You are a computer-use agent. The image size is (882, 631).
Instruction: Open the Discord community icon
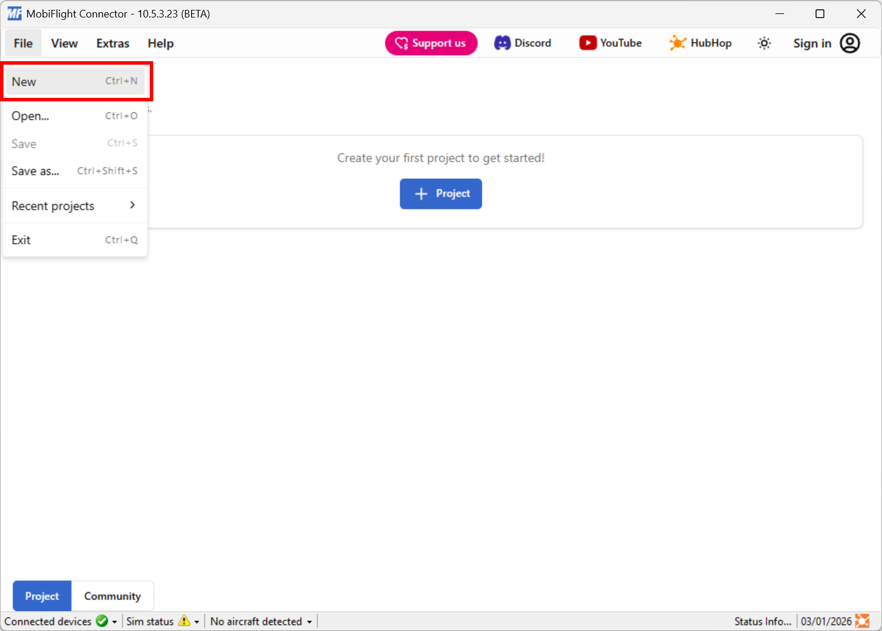[x=502, y=43]
